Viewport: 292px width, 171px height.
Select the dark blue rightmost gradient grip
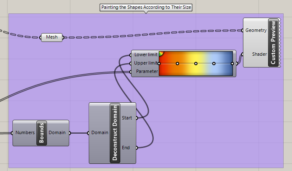pyautogui.click(x=232, y=64)
